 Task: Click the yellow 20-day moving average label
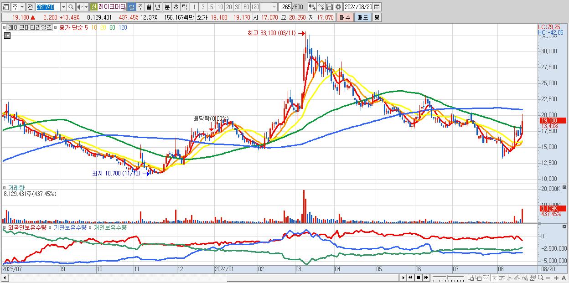point(103,27)
